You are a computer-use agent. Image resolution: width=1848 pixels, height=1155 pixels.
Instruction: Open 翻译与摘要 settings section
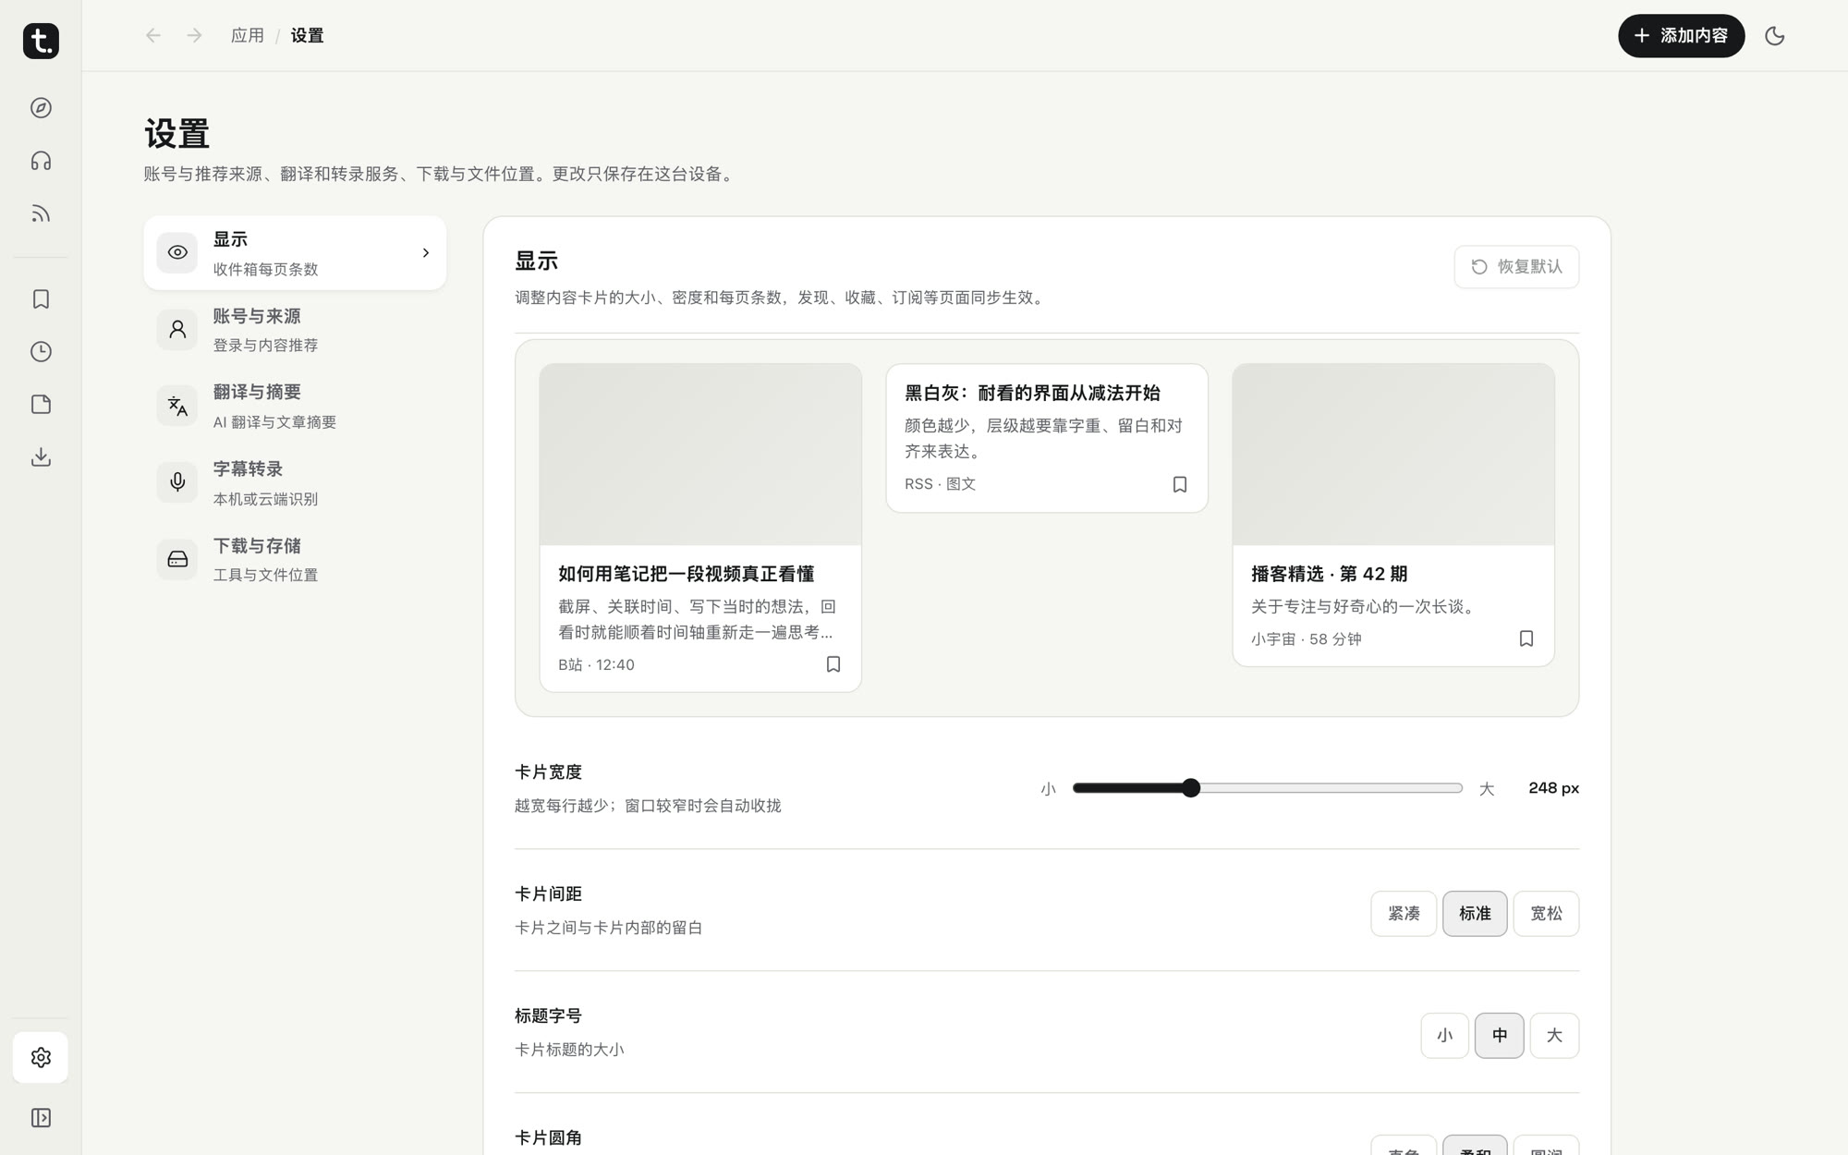coord(295,407)
